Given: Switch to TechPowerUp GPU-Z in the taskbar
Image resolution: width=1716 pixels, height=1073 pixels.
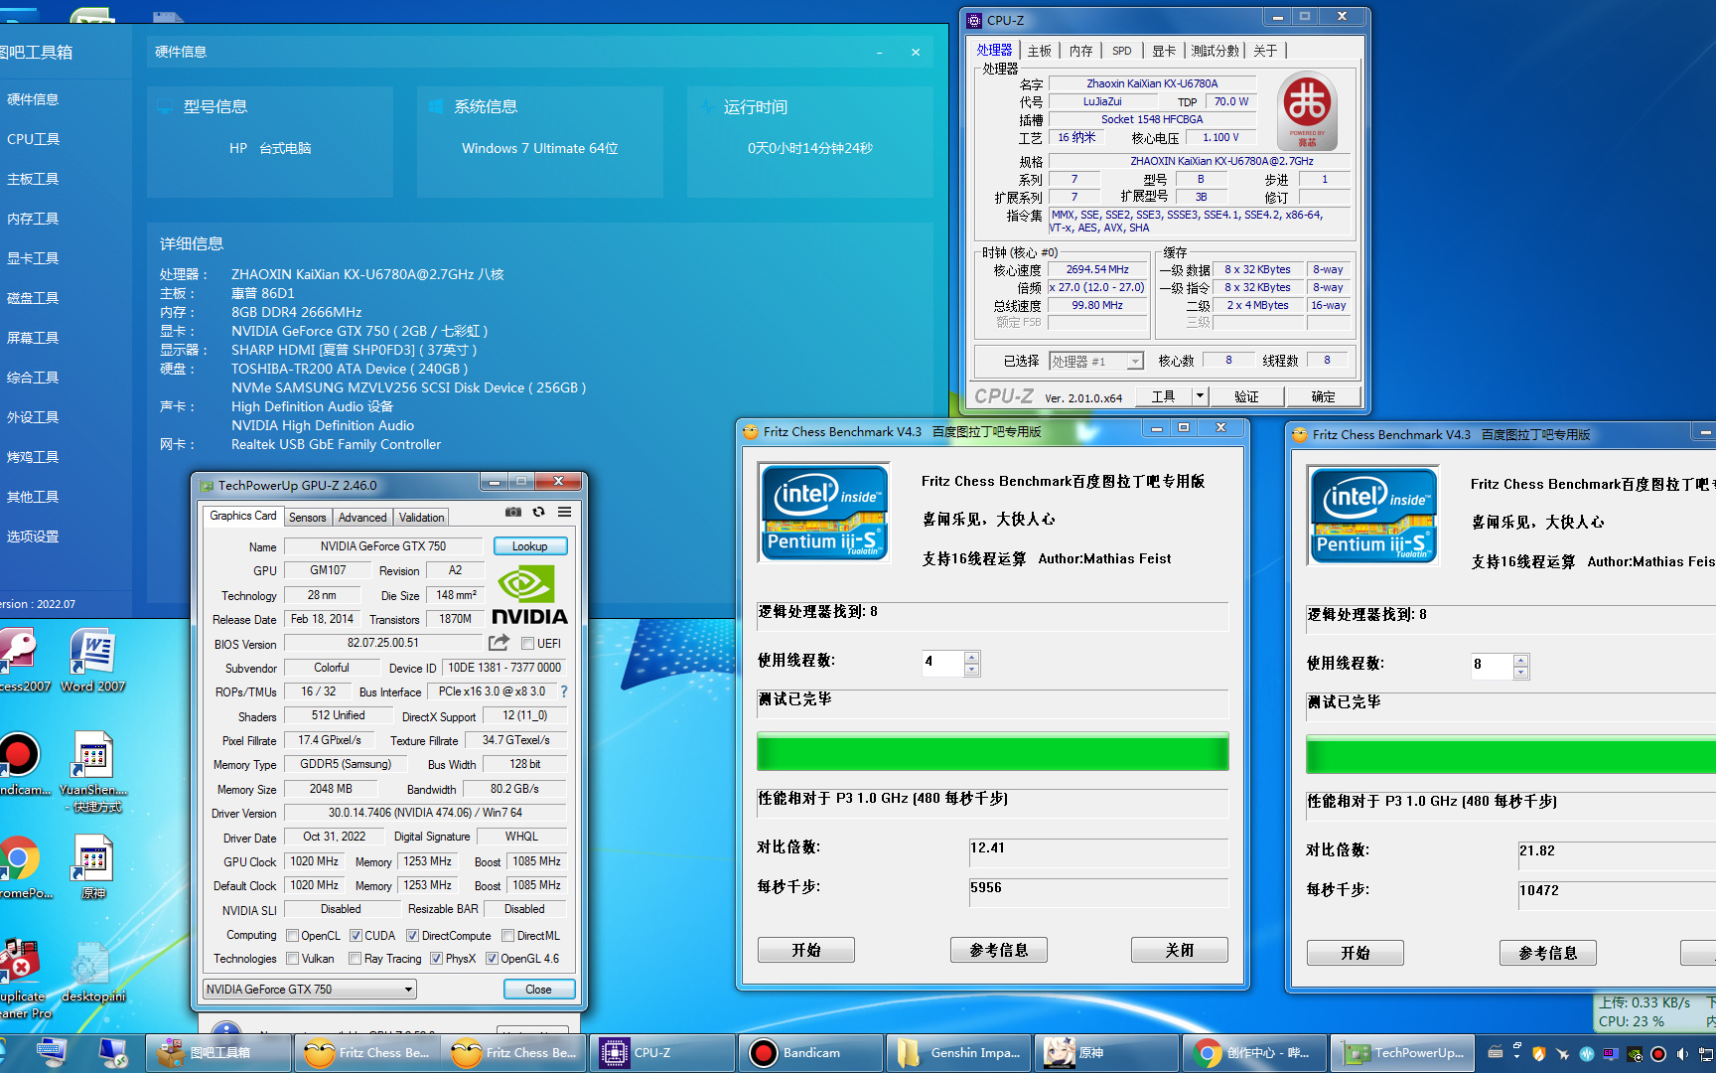Looking at the screenshot, I should pos(1401,1053).
